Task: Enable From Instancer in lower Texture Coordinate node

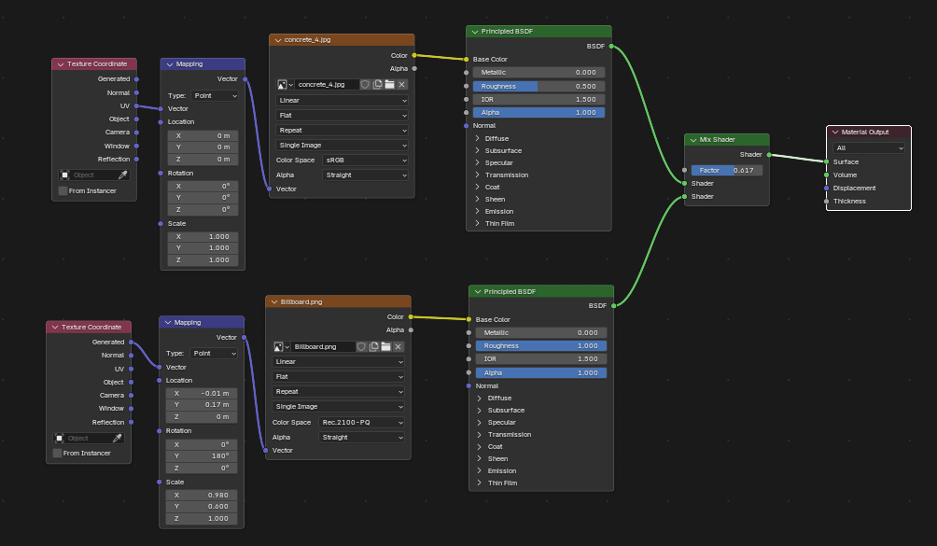Action: coord(58,453)
